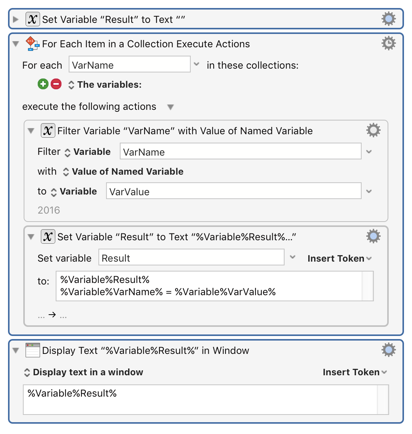This screenshot has height=434, width=412.
Task: Click the X icon beside second Set Variable title
Action: tap(48, 236)
